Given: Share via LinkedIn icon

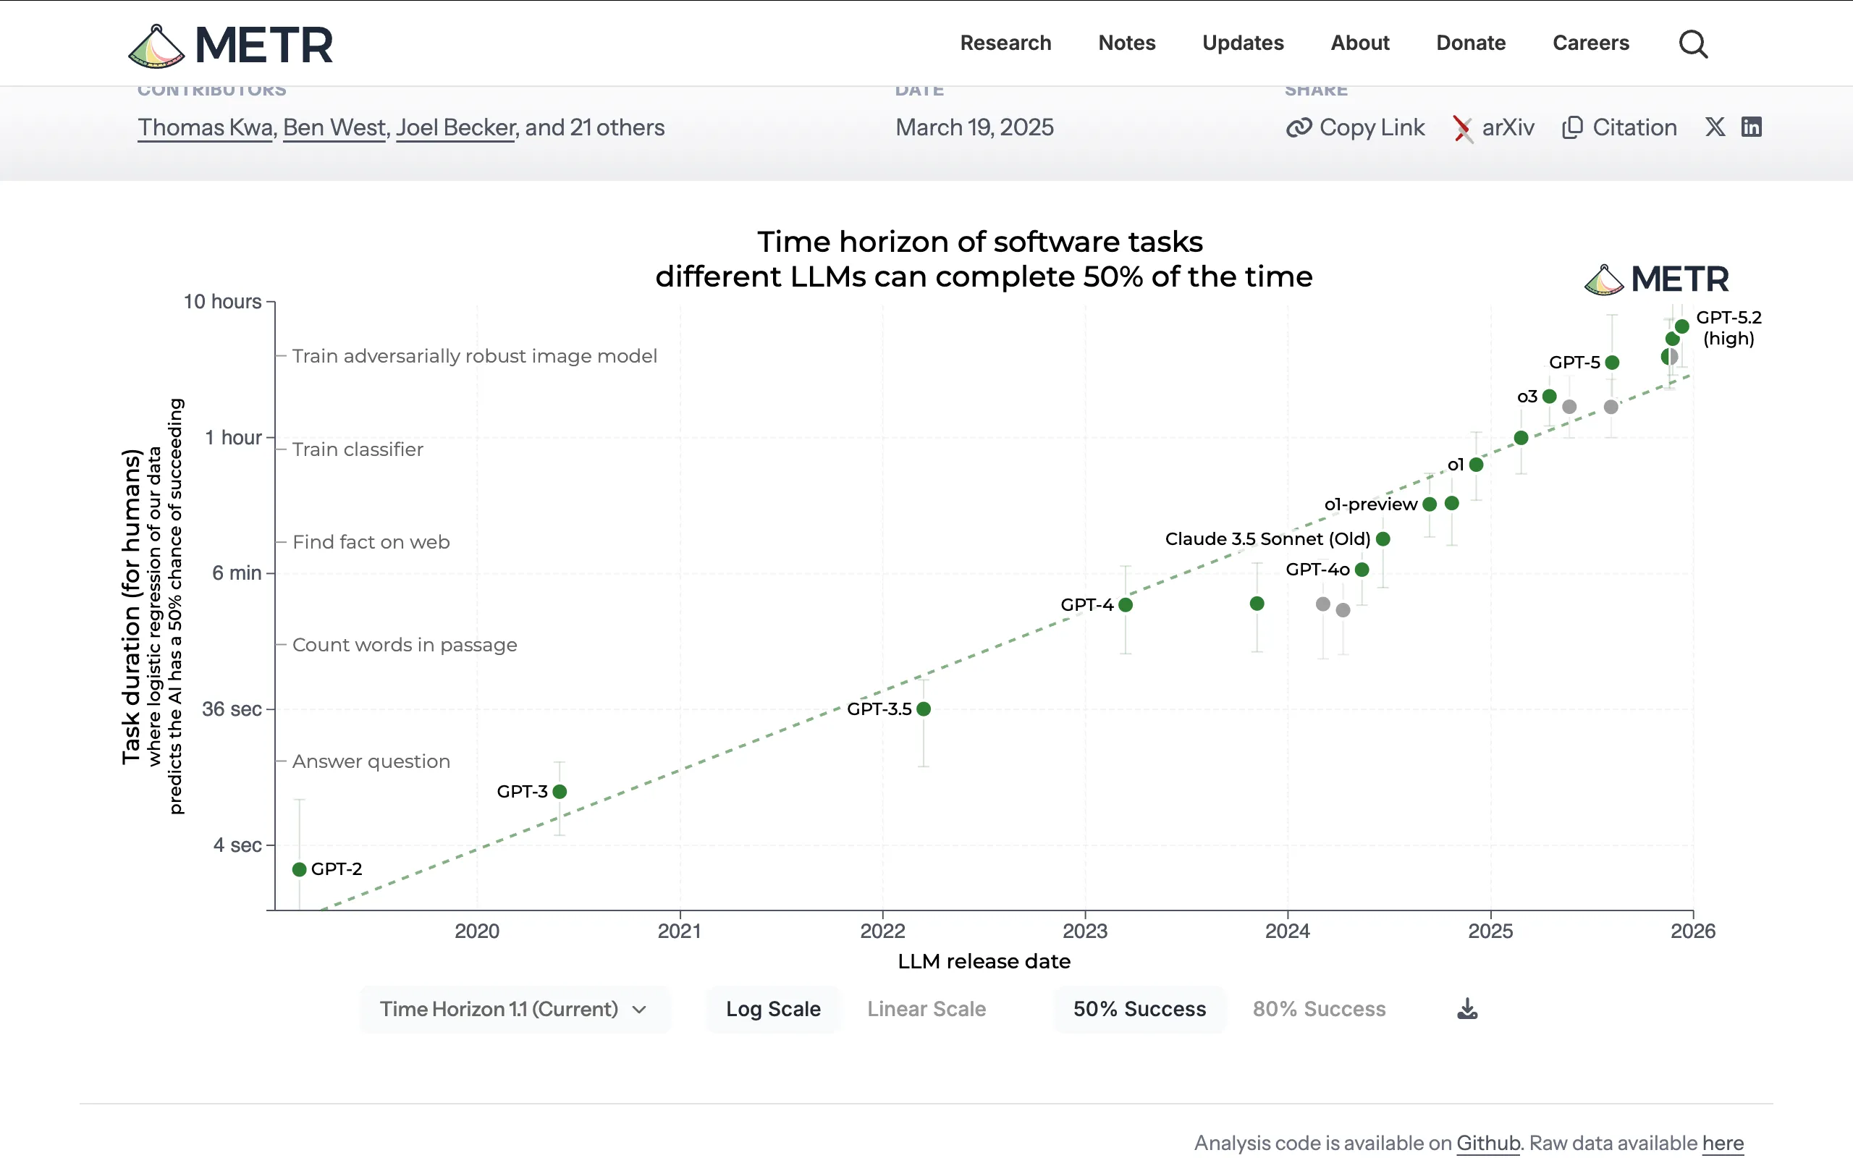Looking at the screenshot, I should [1751, 127].
